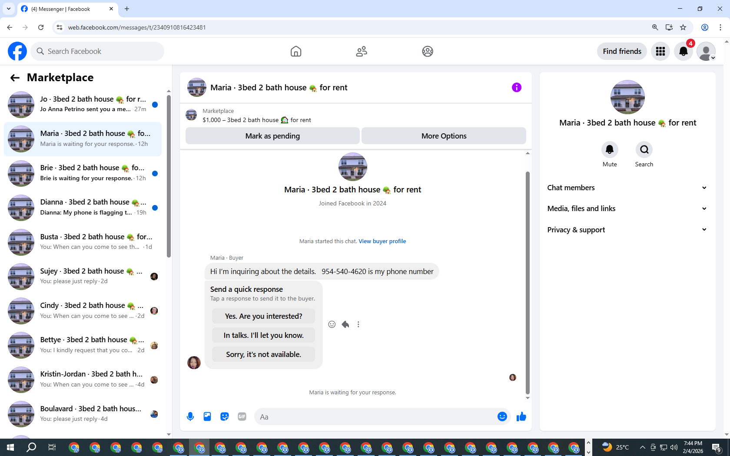The width and height of the screenshot is (730, 456).
Task: Open Cindy conversation in Marketplace list
Action: coord(83,311)
